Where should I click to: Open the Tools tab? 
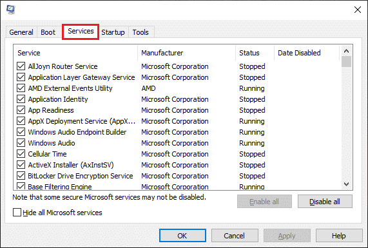tap(140, 32)
